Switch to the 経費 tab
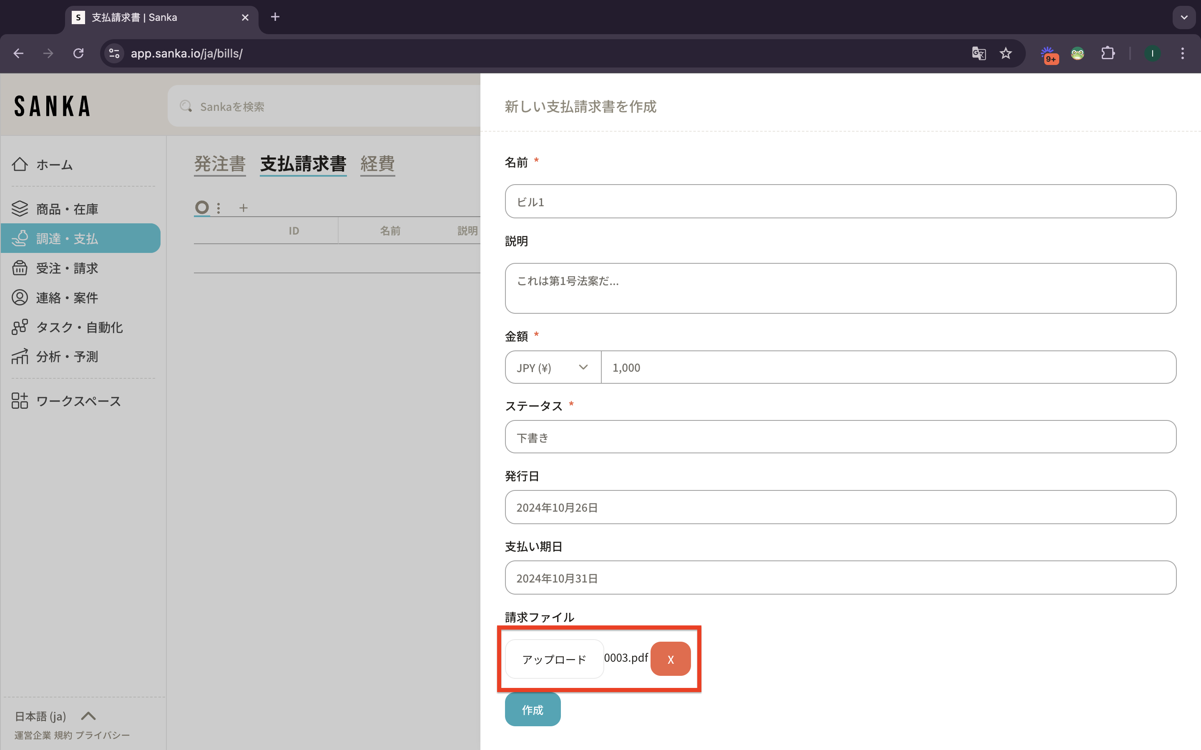1201x750 pixels. [x=377, y=164]
